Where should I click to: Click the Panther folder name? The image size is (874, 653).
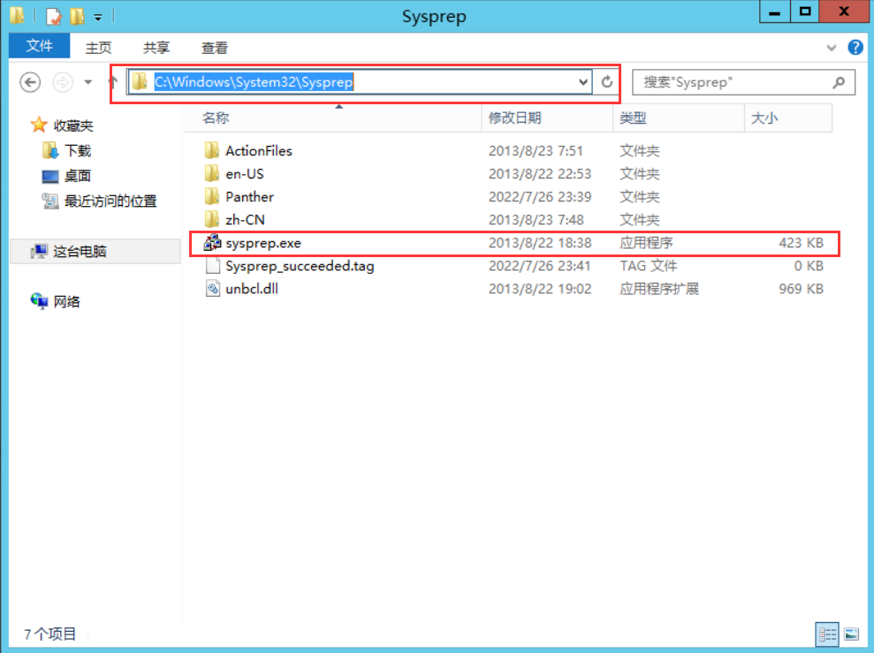click(x=250, y=197)
